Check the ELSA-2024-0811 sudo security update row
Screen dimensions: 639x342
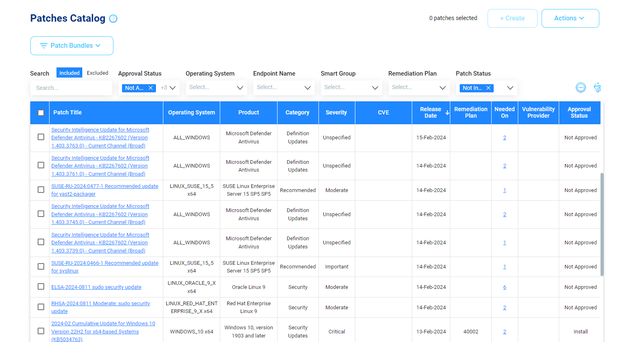point(41,287)
